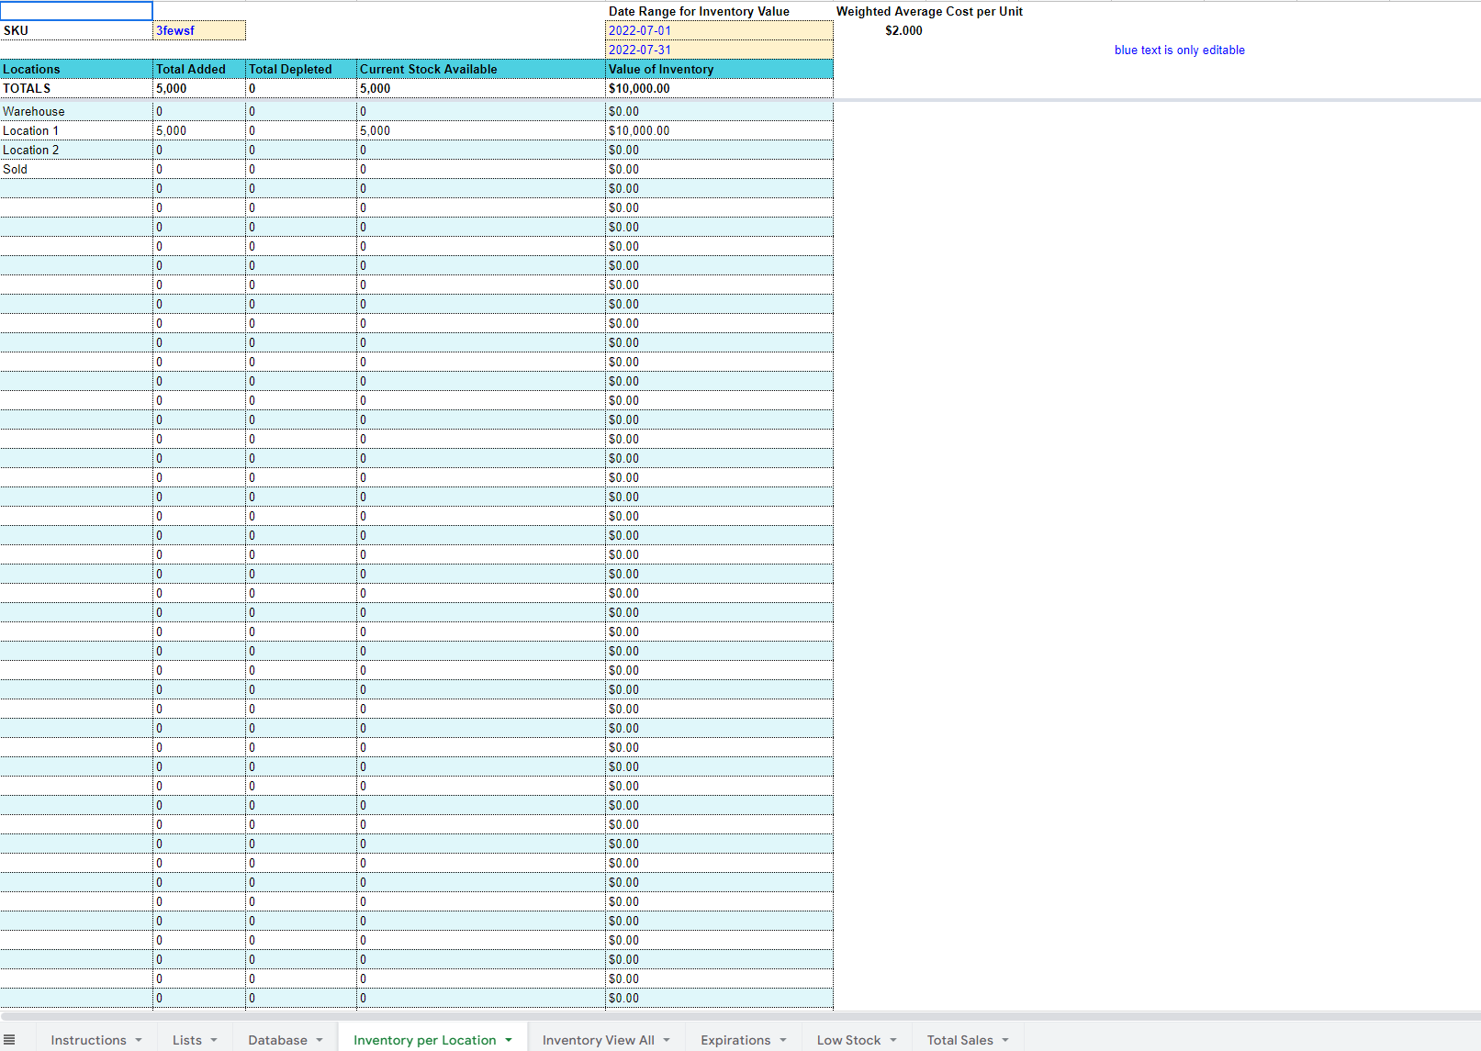Select the TOTALS Total Depleted value

301,88
